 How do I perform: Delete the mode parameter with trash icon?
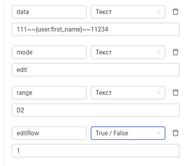pyautogui.click(x=176, y=52)
